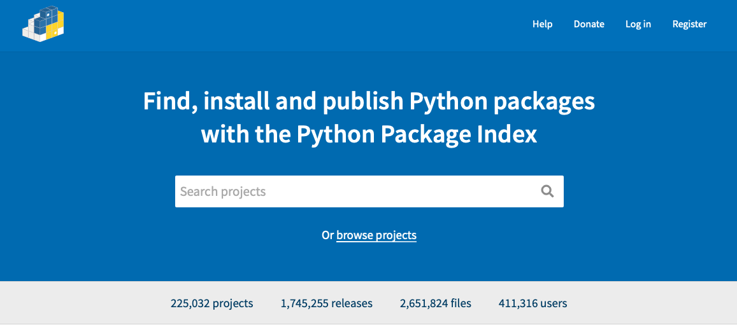Image resolution: width=737 pixels, height=325 pixels.
Task: Click the magnifying glass search icon
Action: (x=547, y=191)
